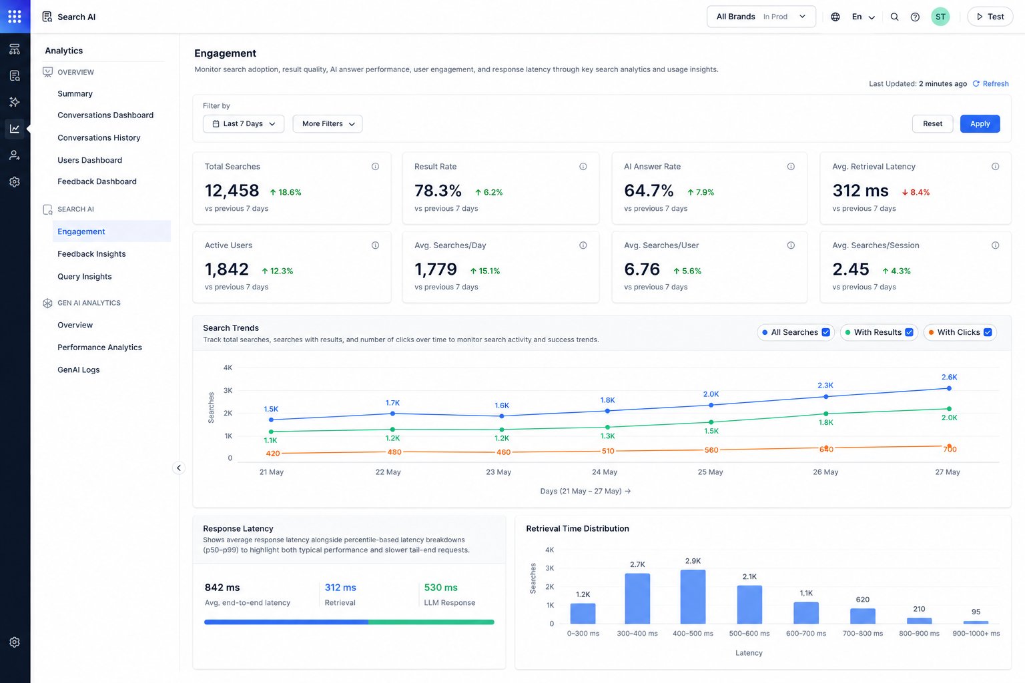Click the Avg. Retrieval Latency info icon
Screen dimensions: 1025x683
pyautogui.click(x=995, y=167)
